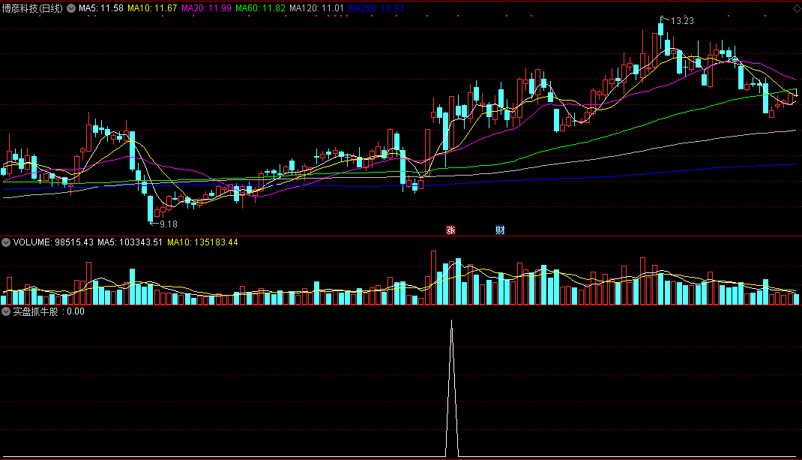Viewport: 802px width, 460px height.
Task: Click the red 涨 marker icon
Action: pos(450,230)
